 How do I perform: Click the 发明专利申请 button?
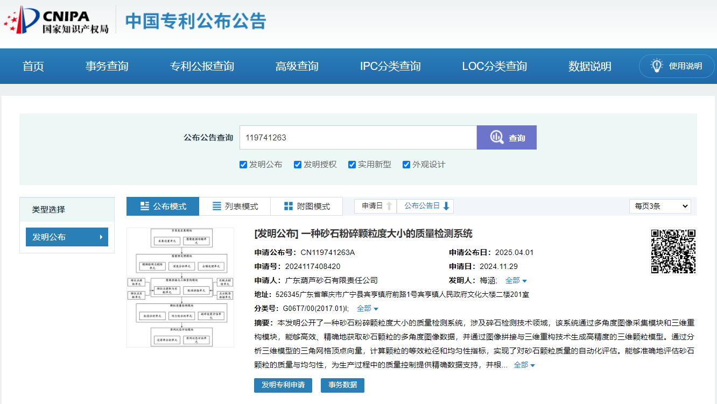pyautogui.click(x=283, y=385)
